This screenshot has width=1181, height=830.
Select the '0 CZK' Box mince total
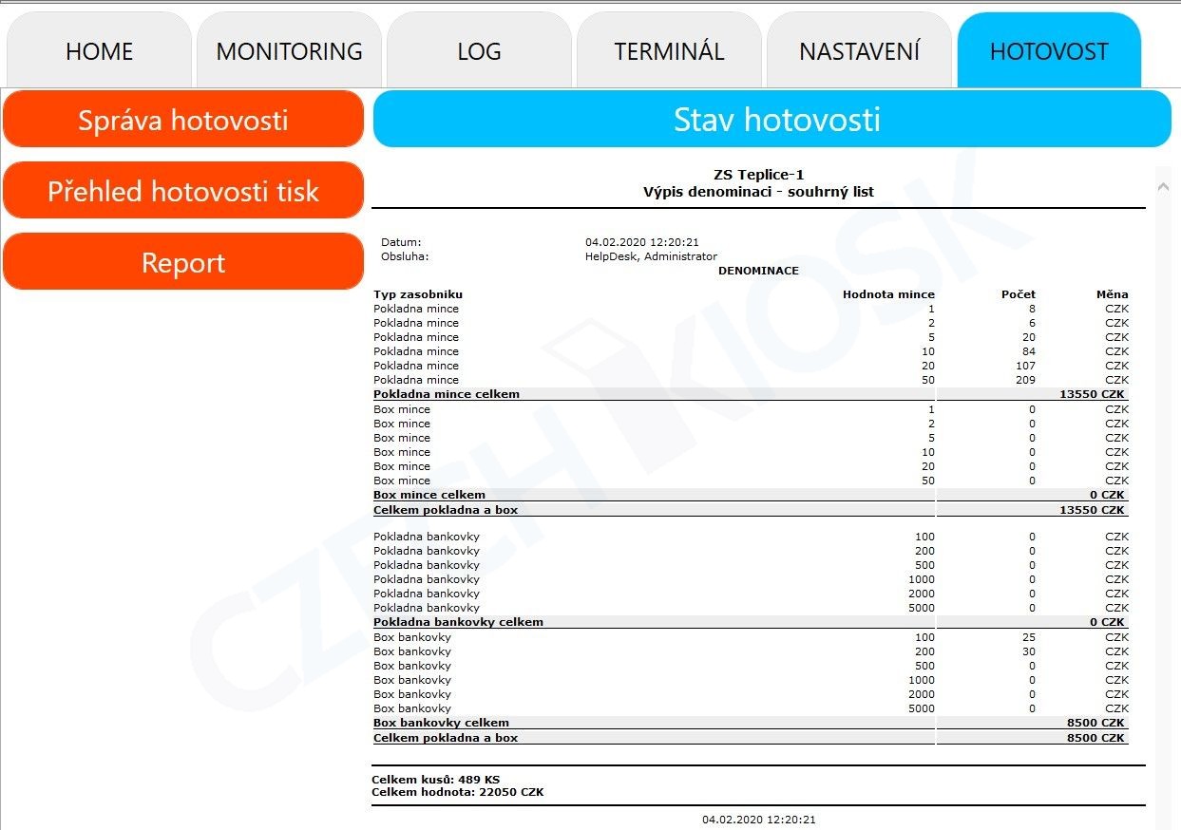1107,495
